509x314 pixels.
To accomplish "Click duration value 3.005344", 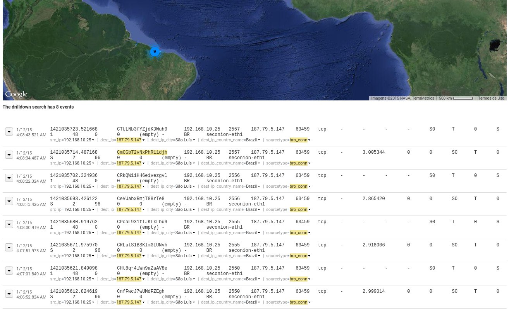I will tap(374, 152).
